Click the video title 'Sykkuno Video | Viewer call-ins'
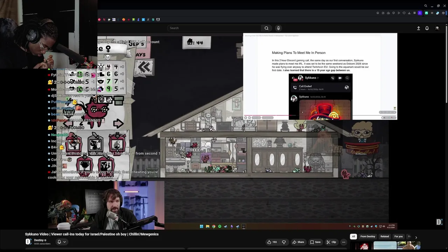The width and height of the screenshot is (448, 252). coord(92,234)
